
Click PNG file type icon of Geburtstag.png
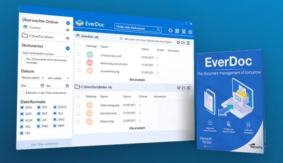coord(89,105)
